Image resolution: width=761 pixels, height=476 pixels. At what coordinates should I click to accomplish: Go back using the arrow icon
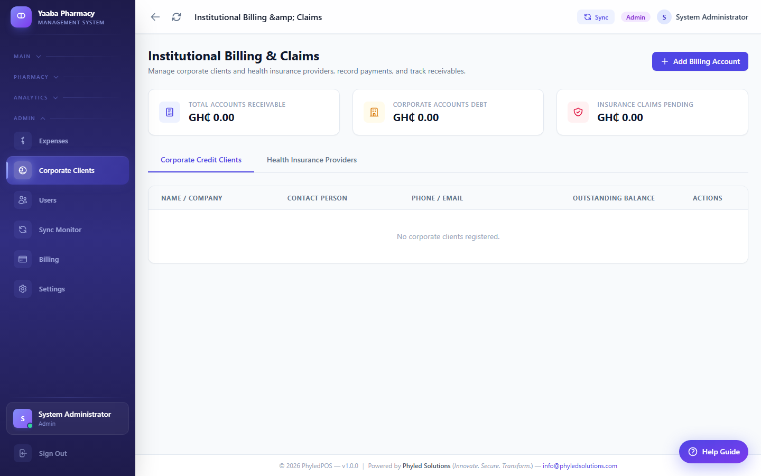(155, 17)
